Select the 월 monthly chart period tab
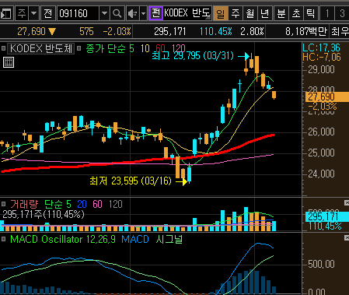Viewport: 349px width, 295px height. click(x=250, y=13)
